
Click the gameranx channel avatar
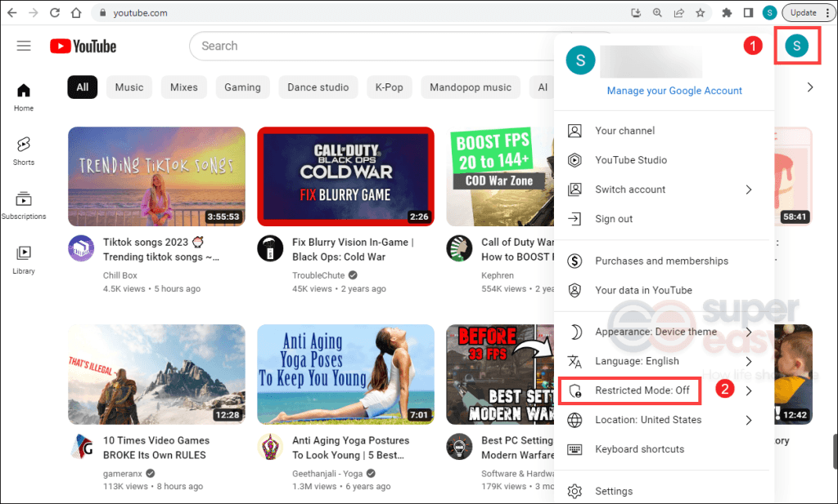81,446
